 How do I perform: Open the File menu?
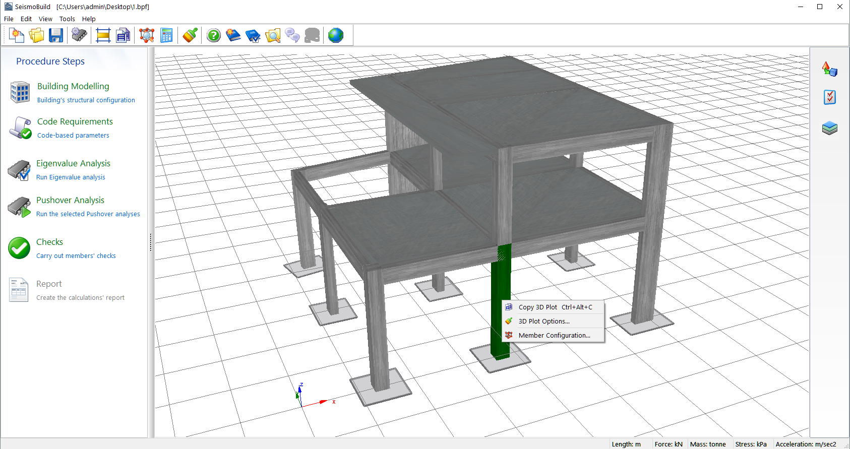coord(9,19)
